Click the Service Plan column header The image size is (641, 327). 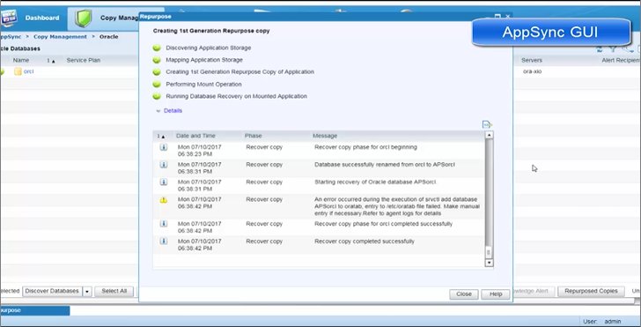click(84, 60)
